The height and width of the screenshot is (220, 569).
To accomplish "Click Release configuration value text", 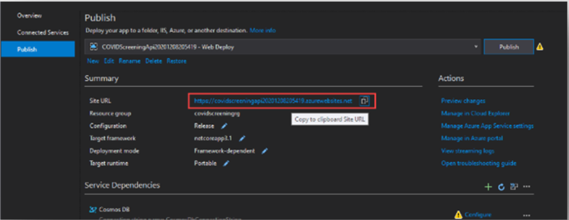I will (204, 126).
